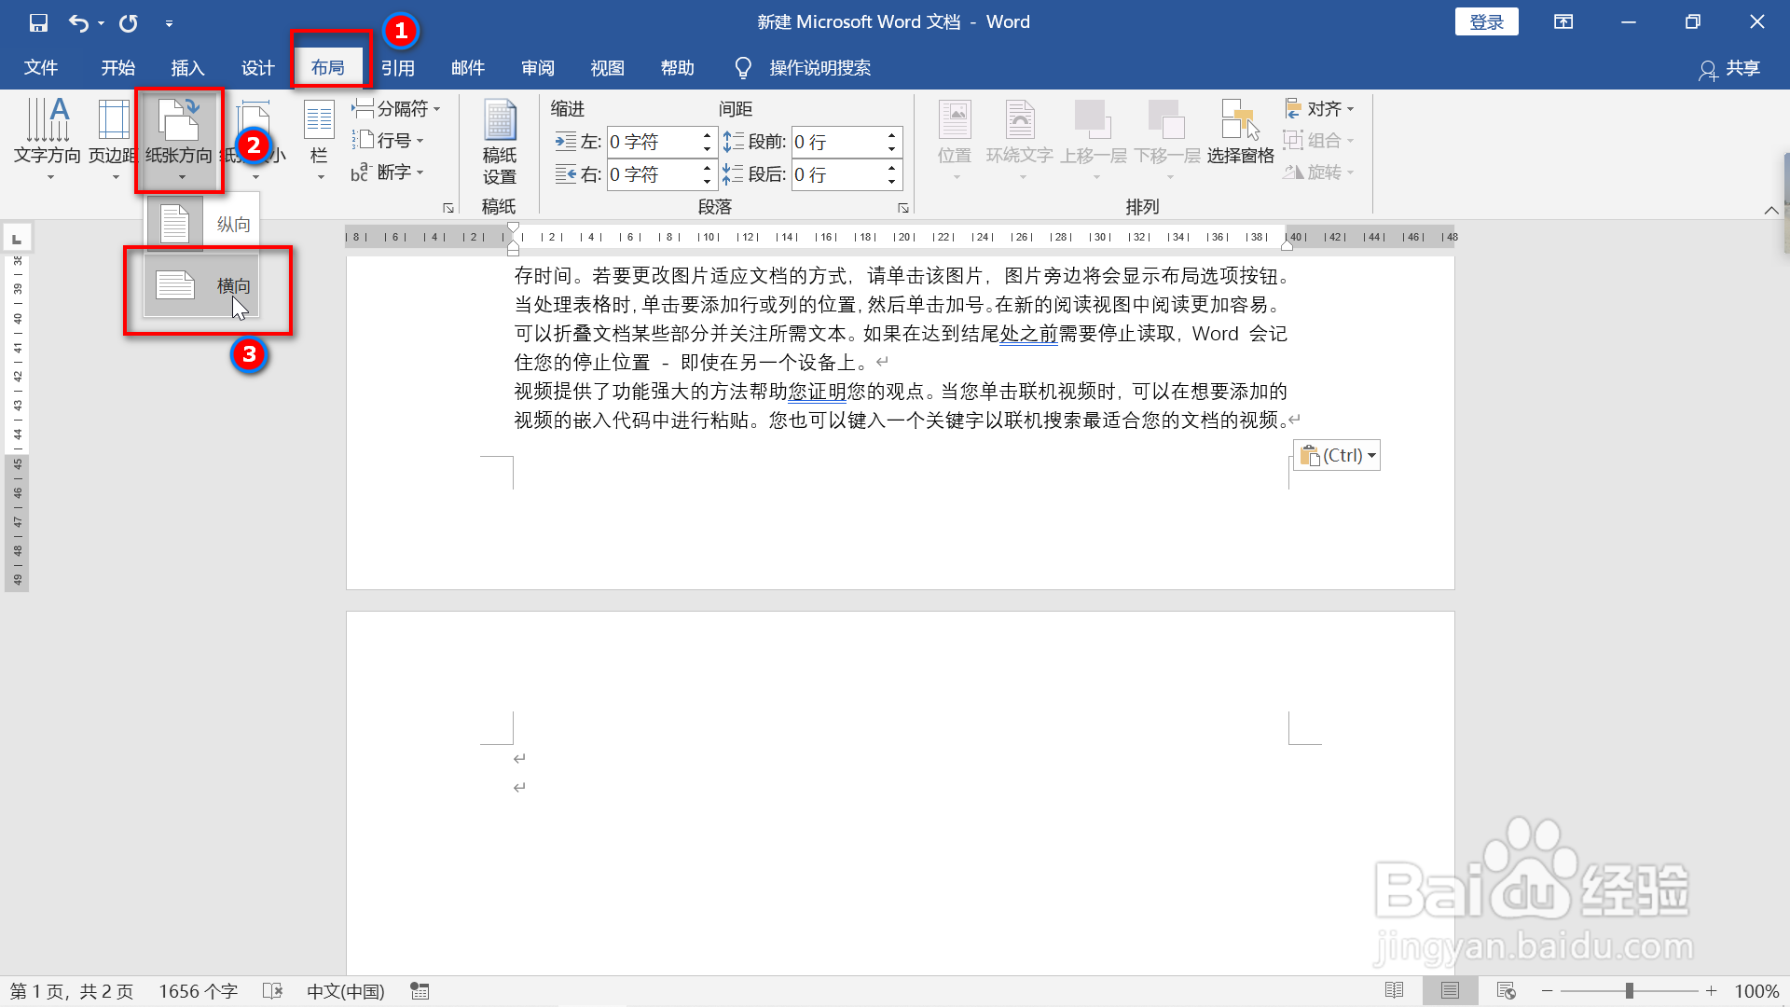Screen dimensions: 1790x1007
Task: Open 段落 dialog launcher icon
Action: (x=902, y=208)
